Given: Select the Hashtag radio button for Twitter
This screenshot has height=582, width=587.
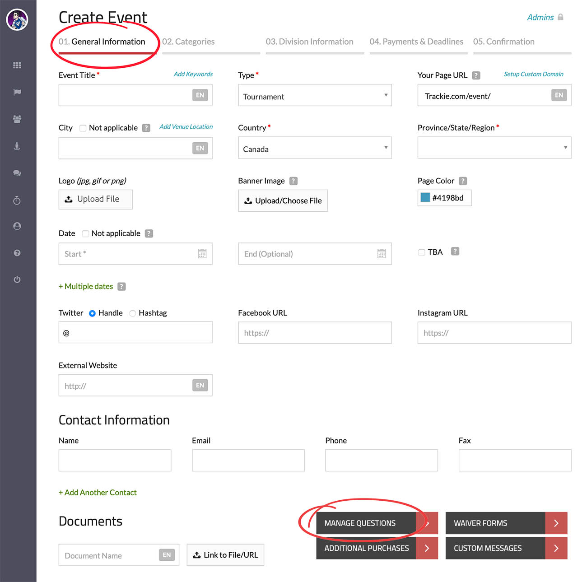Looking at the screenshot, I should pos(133,313).
